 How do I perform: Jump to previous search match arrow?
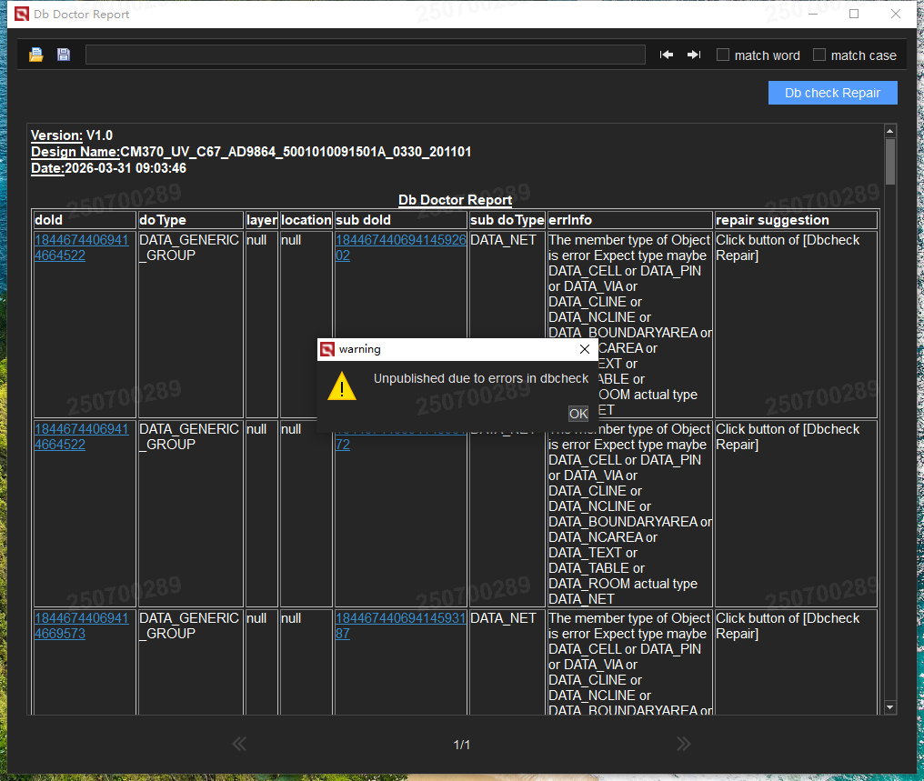667,55
